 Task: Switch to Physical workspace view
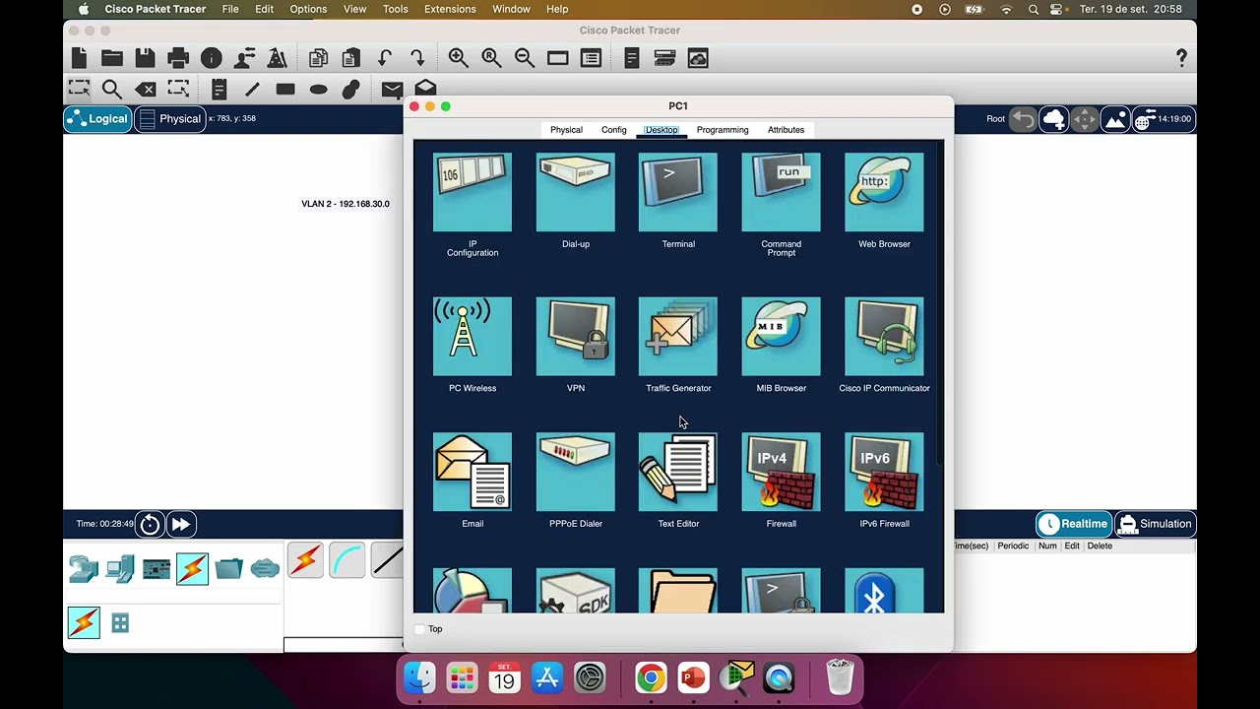[x=169, y=119]
